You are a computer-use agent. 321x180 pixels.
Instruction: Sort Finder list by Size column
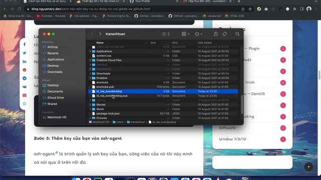pyautogui.click(x=153, y=42)
